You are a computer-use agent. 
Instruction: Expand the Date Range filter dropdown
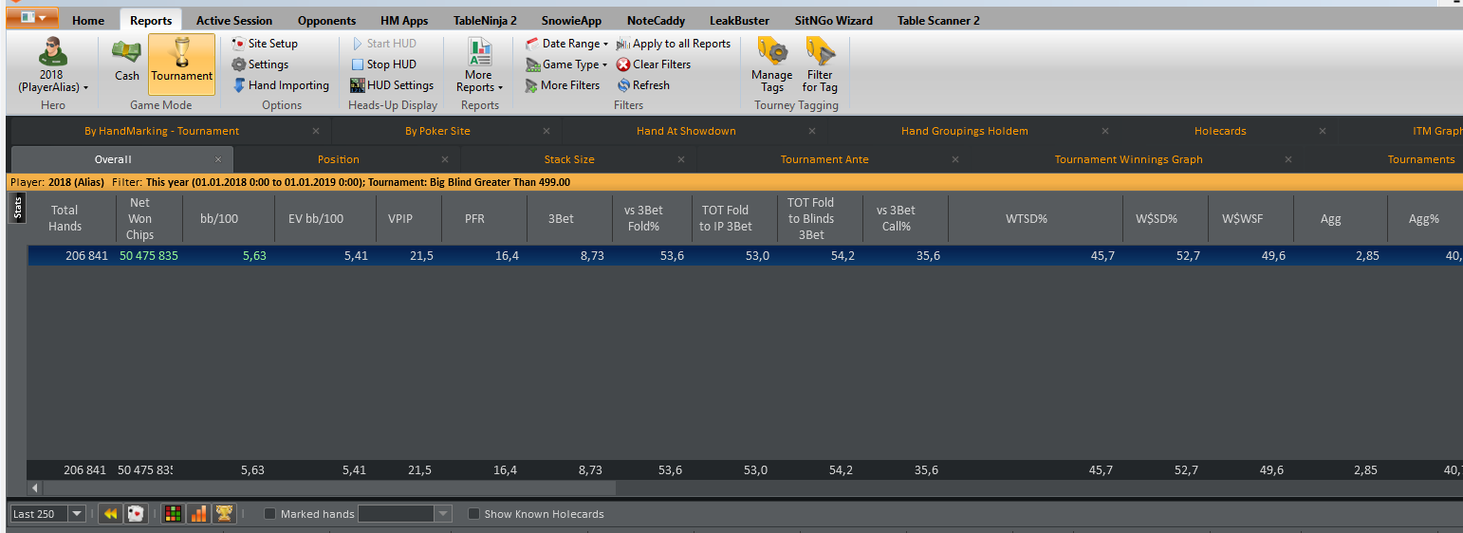pos(567,44)
